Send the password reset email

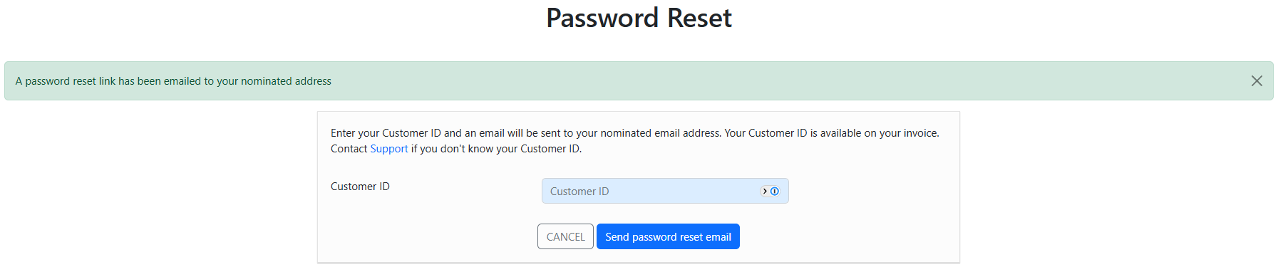pos(668,236)
